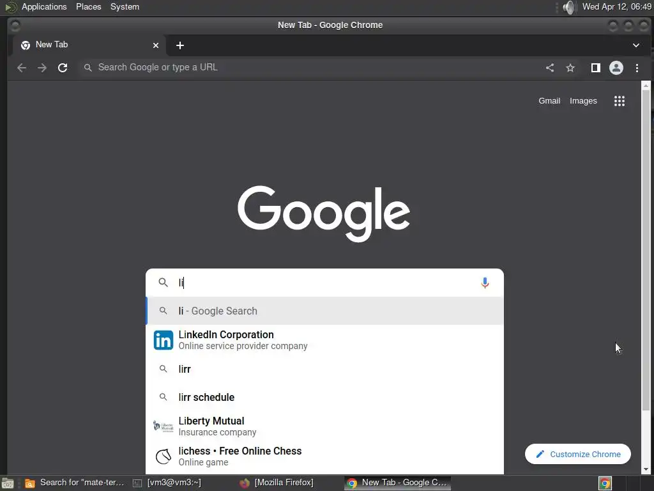Image resolution: width=654 pixels, height=491 pixels.
Task: Pick the 'lirr schedule' suggestion
Action: (x=324, y=397)
